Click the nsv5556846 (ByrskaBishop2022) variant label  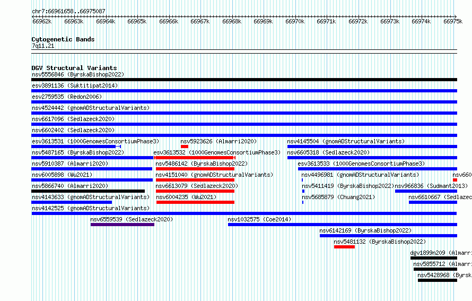tap(78, 74)
